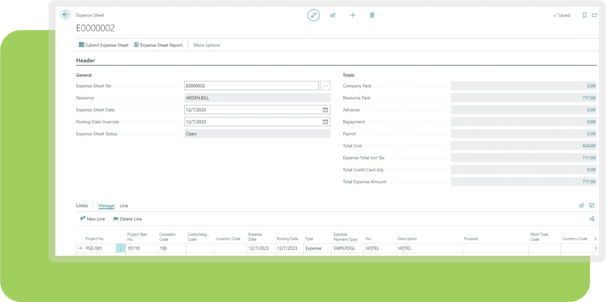Submit Expense Sheet
This screenshot has width=614, height=302.
(103, 45)
